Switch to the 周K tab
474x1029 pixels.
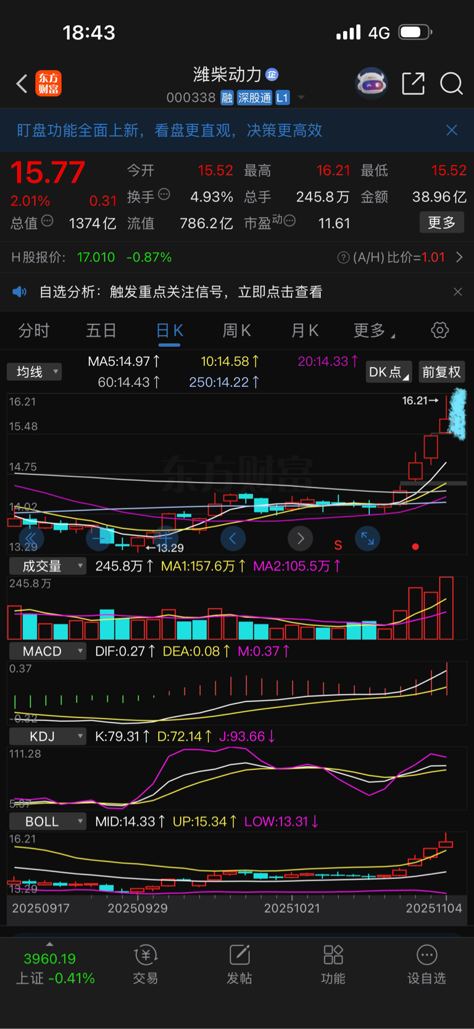[236, 331]
